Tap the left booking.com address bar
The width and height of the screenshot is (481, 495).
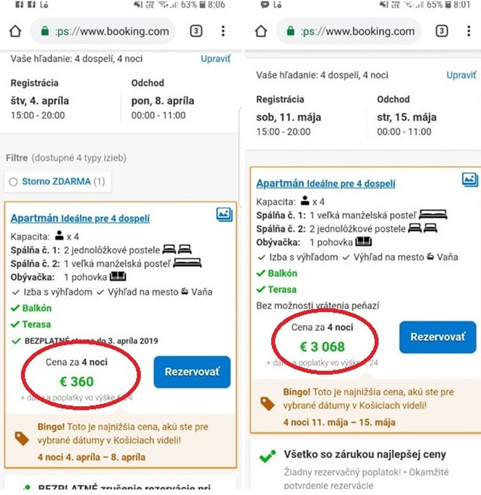[113, 31]
